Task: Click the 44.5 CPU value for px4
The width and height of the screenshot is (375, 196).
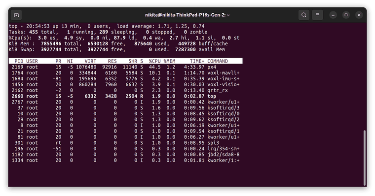Action: [155, 67]
